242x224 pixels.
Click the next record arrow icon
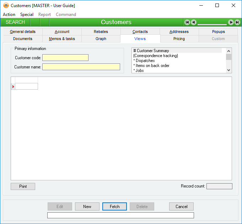click(231, 22)
